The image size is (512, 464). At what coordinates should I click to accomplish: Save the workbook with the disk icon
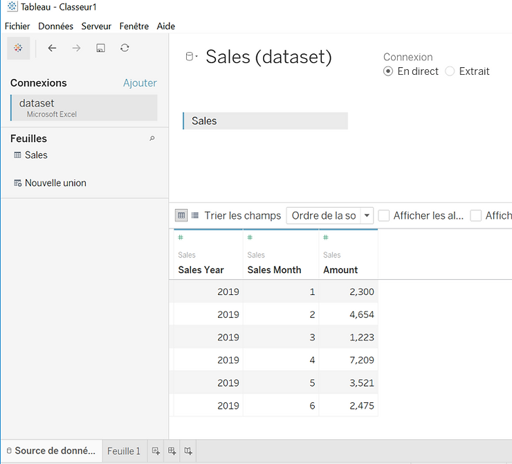100,48
